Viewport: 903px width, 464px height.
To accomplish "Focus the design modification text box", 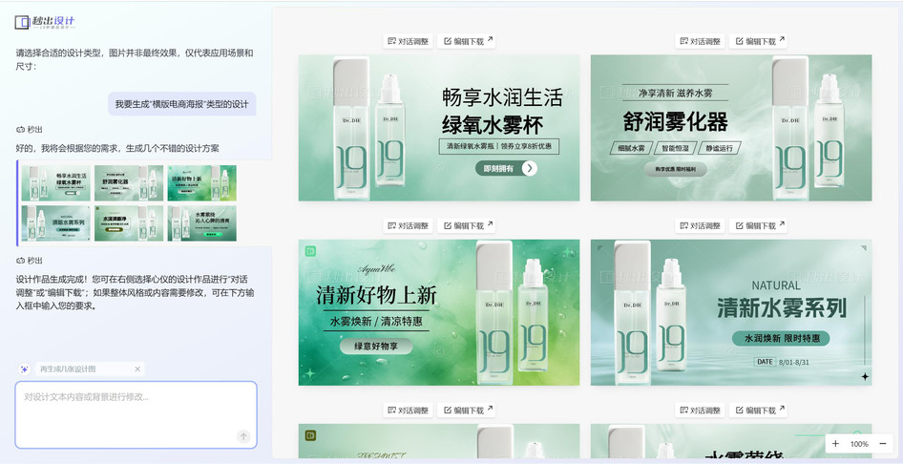I will (x=136, y=414).
